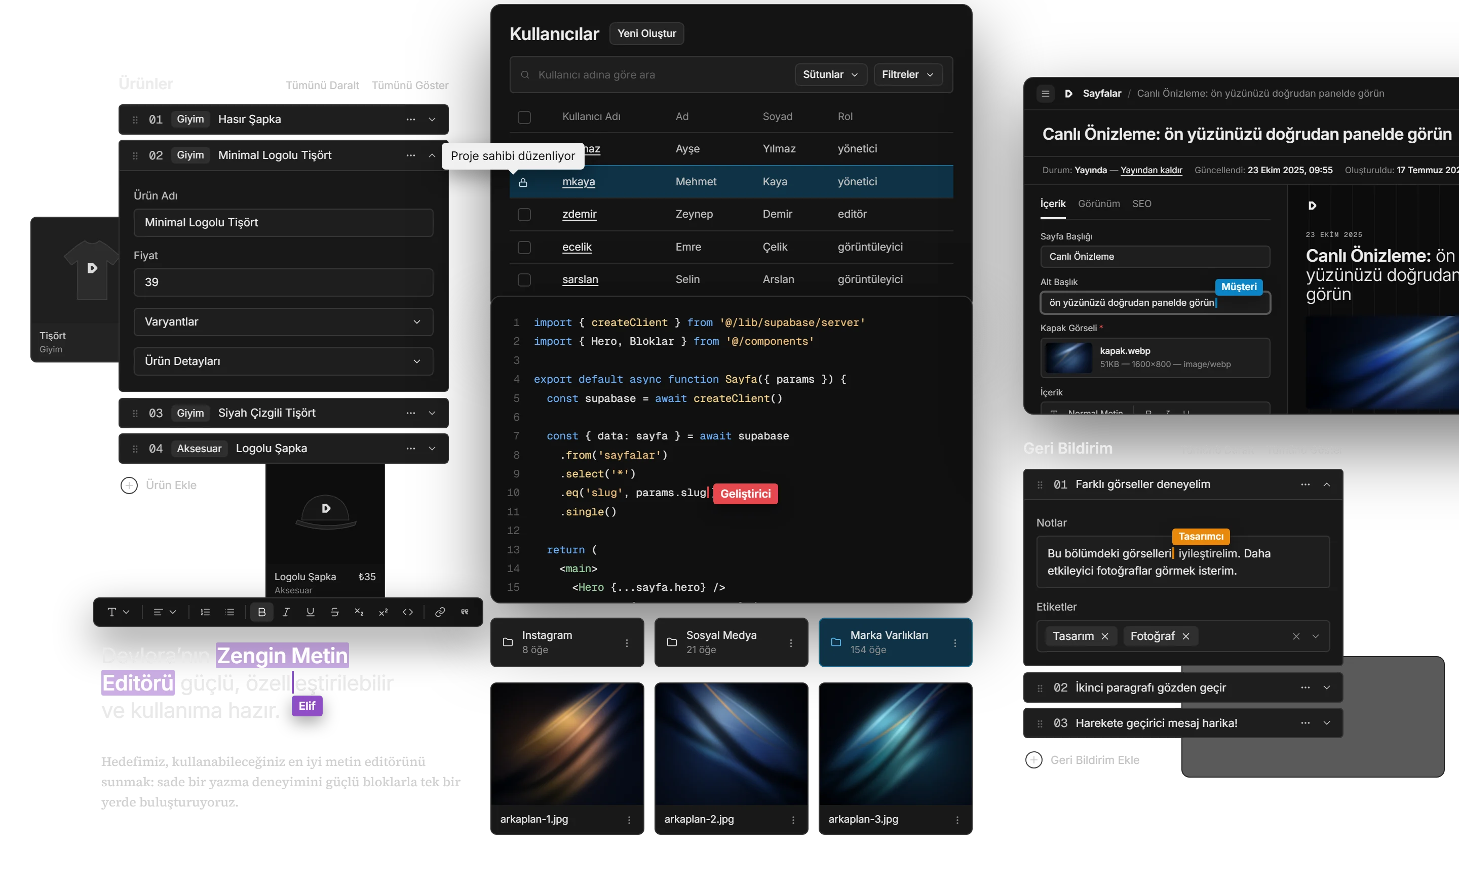Open the SEO tab
This screenshot has height=891, width=1459.
click(1141, 204)
